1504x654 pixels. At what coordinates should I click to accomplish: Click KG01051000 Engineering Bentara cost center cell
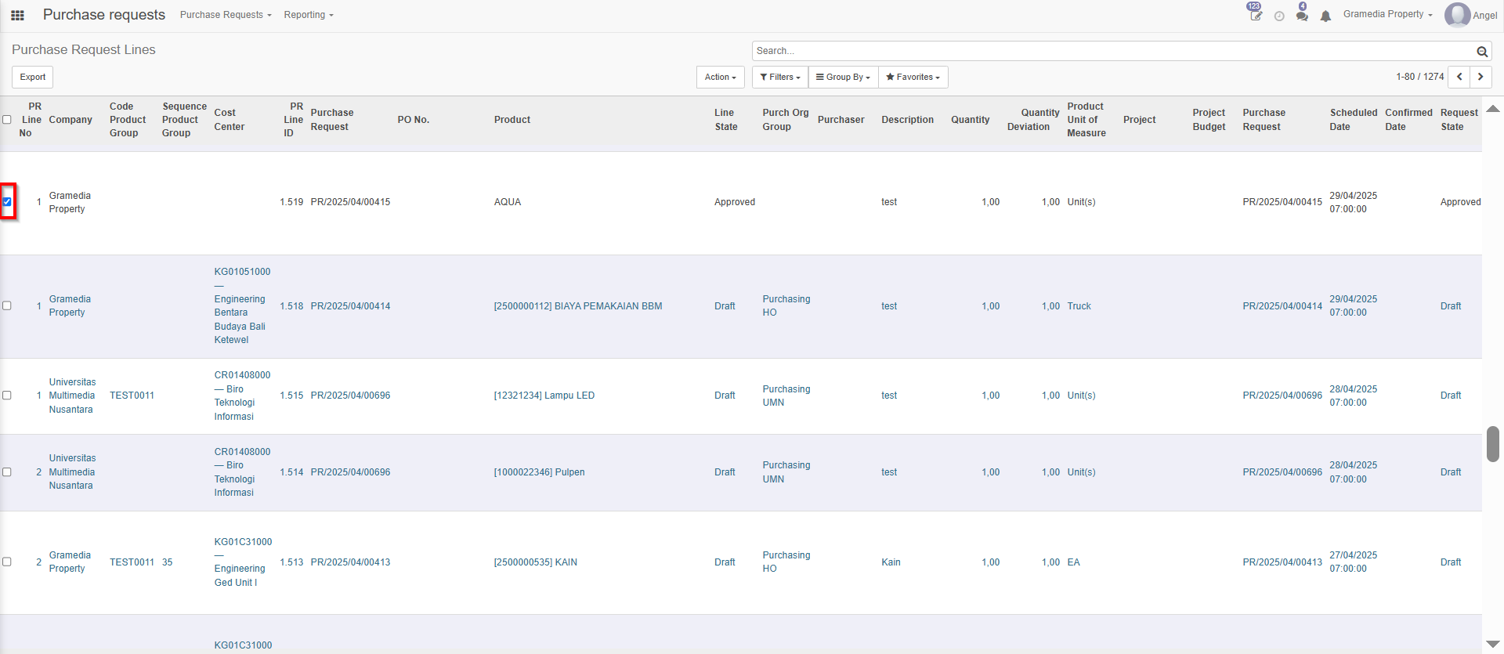[243, 305]
